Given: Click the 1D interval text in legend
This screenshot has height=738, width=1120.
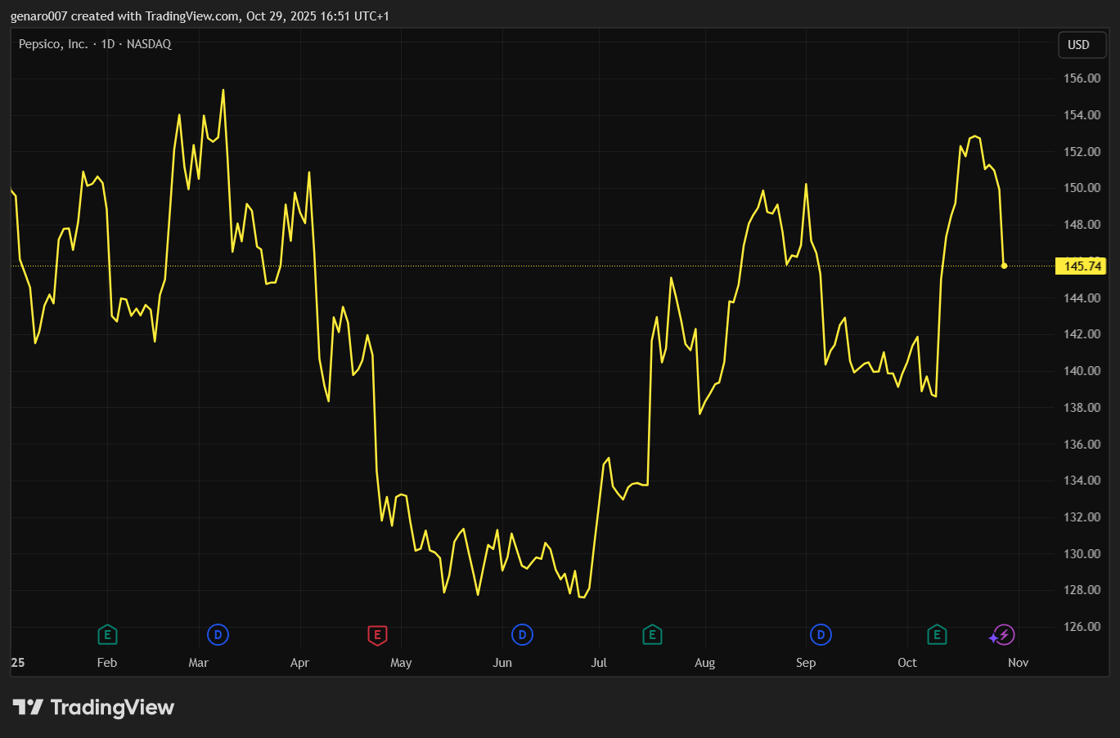Looking at the screenshot, I should click(x=107, y=44).
